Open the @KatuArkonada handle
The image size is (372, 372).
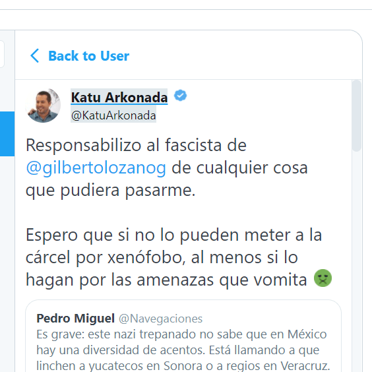(113, 115)
